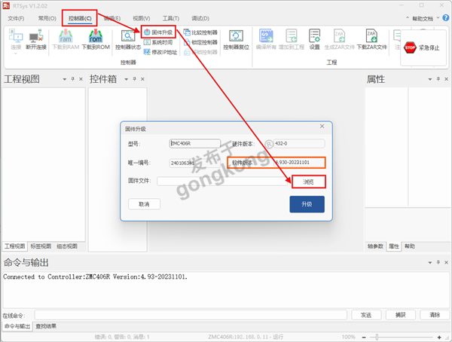Screen dimensions: 452x342
Task: Pin the 属性 panel
Action: 438,79
